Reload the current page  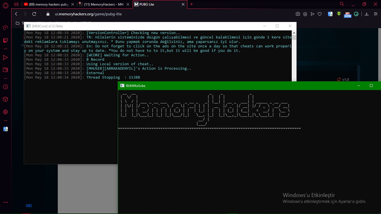pos(34,14)
